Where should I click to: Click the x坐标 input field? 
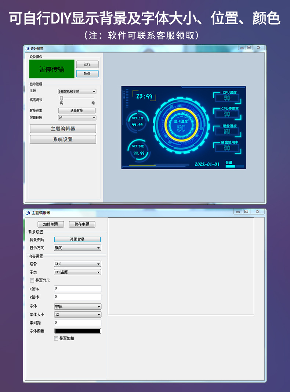(78, 288)
